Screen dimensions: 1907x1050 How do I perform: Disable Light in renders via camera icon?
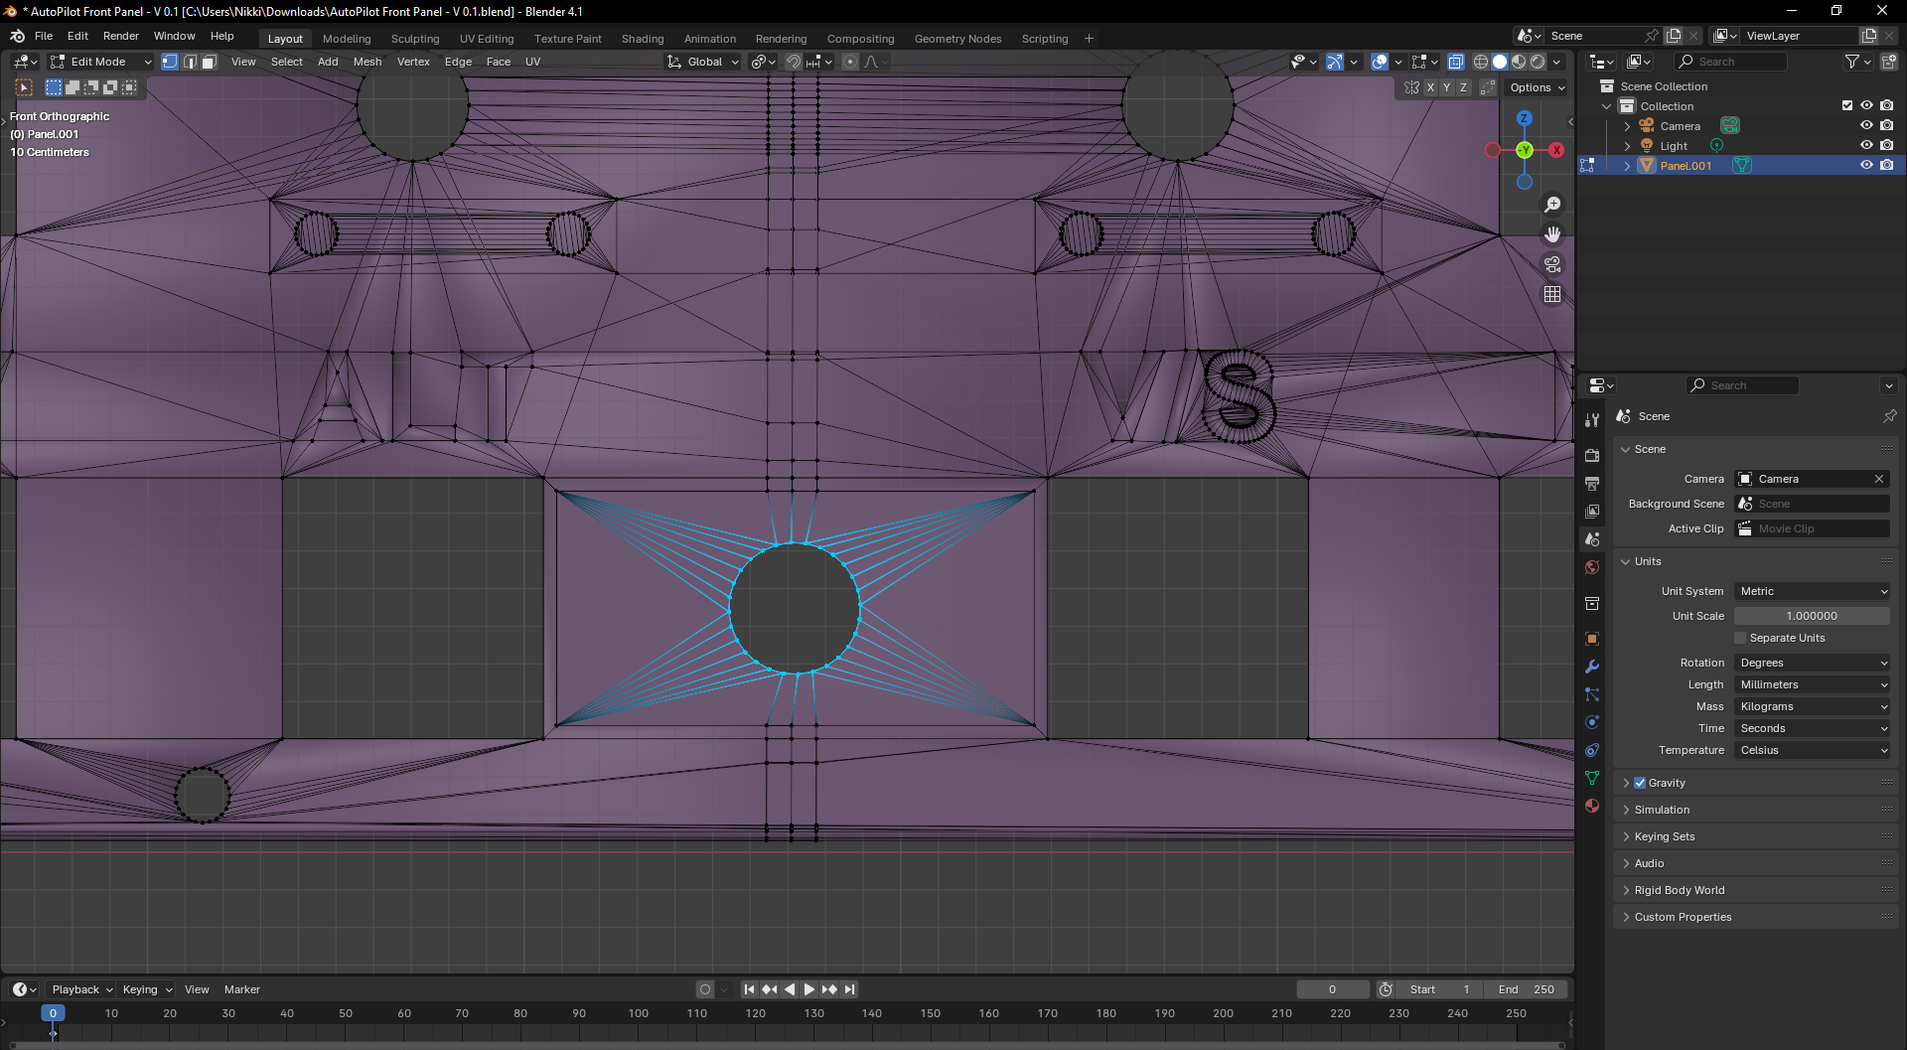tap(1886, 145)
